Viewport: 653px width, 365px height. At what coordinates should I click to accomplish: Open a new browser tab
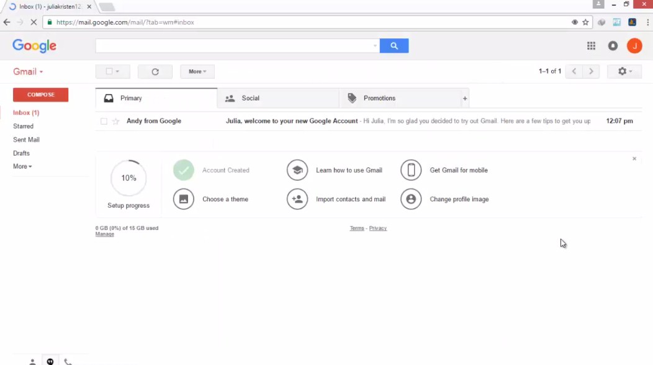[107, 7]
